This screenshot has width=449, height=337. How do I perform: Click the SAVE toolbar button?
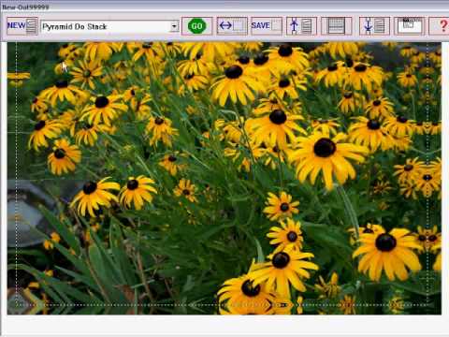(267, 26)
